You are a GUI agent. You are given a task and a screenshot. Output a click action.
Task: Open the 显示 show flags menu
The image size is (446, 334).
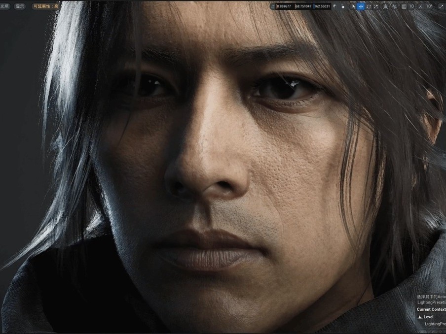point(20,6)
